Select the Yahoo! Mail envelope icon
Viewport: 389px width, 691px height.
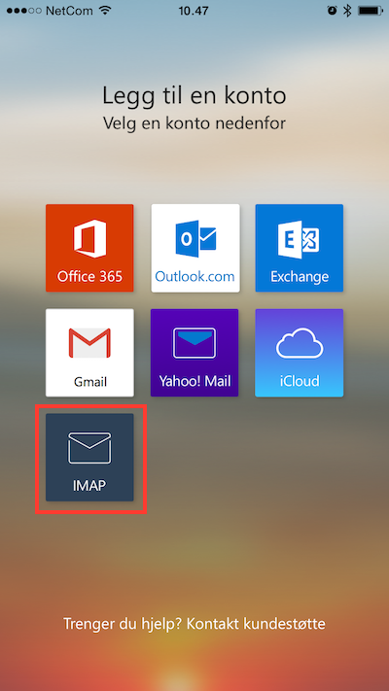[194, 343]
